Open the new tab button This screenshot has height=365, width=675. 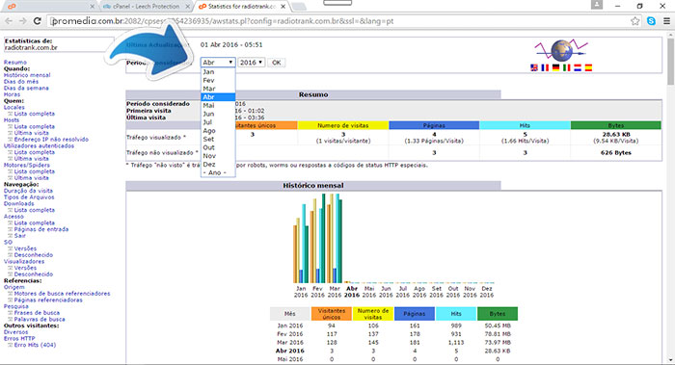click(299, 7)
